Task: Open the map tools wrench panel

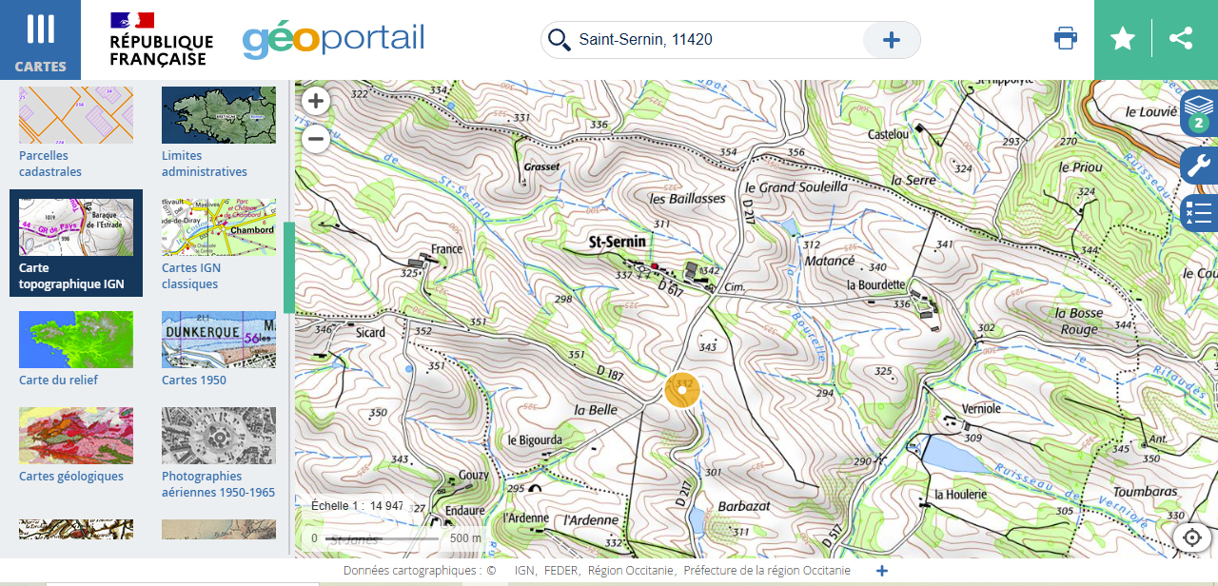Action: point(1199,165)
